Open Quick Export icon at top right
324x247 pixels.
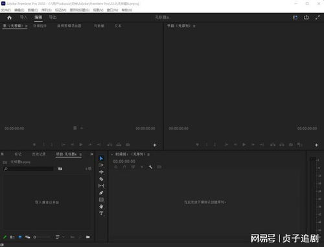point(307,18)
